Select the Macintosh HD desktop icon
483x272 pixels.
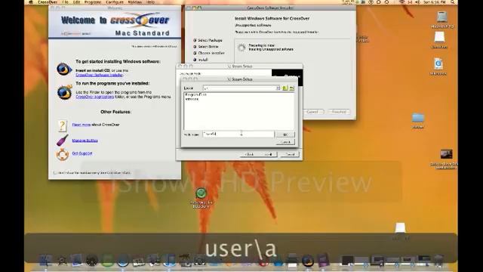click(x=442, y=19)
